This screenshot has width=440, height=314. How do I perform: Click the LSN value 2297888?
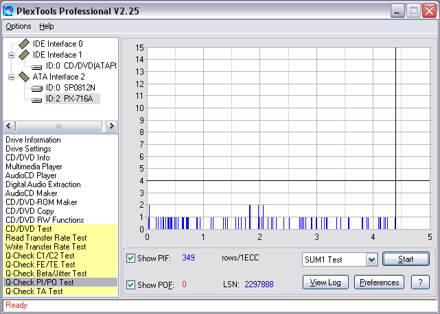coord(259,285)
